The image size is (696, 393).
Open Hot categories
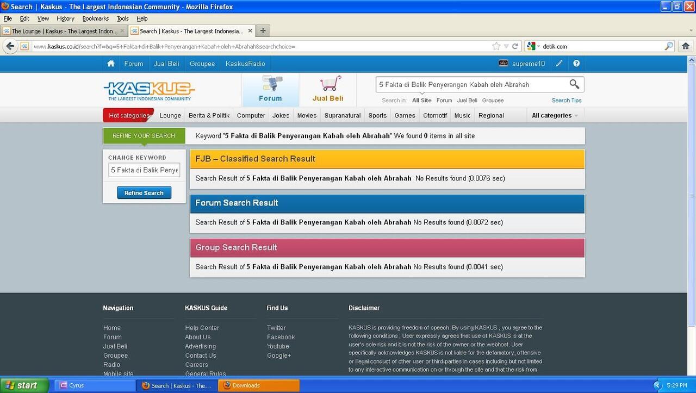[x=128, y=115]
